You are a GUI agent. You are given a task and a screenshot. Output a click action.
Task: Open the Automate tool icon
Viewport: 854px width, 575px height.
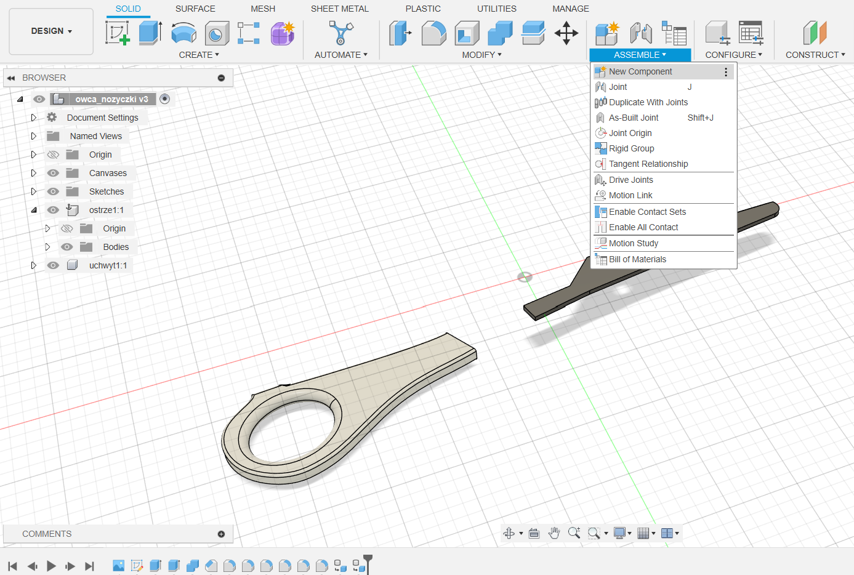click(340, 33)
